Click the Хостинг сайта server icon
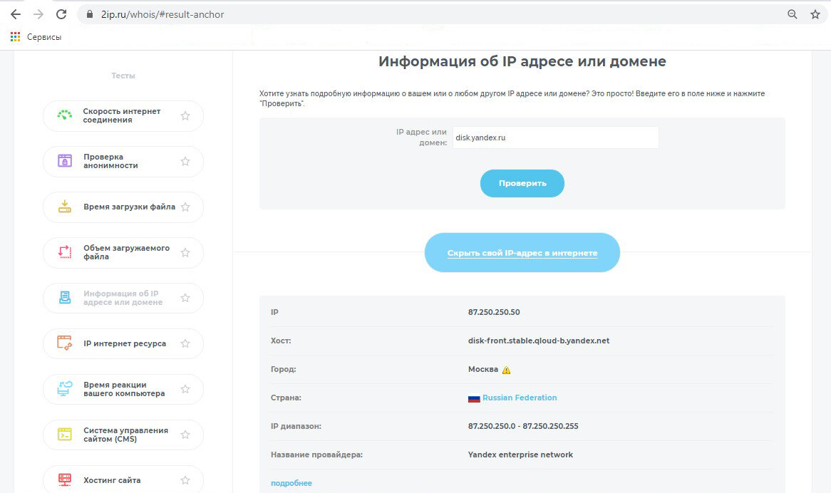 [65, 479]
